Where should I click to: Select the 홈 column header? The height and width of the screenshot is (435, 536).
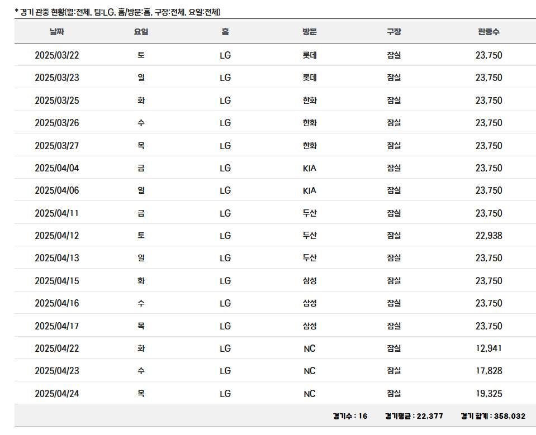[x=225, y=32]
